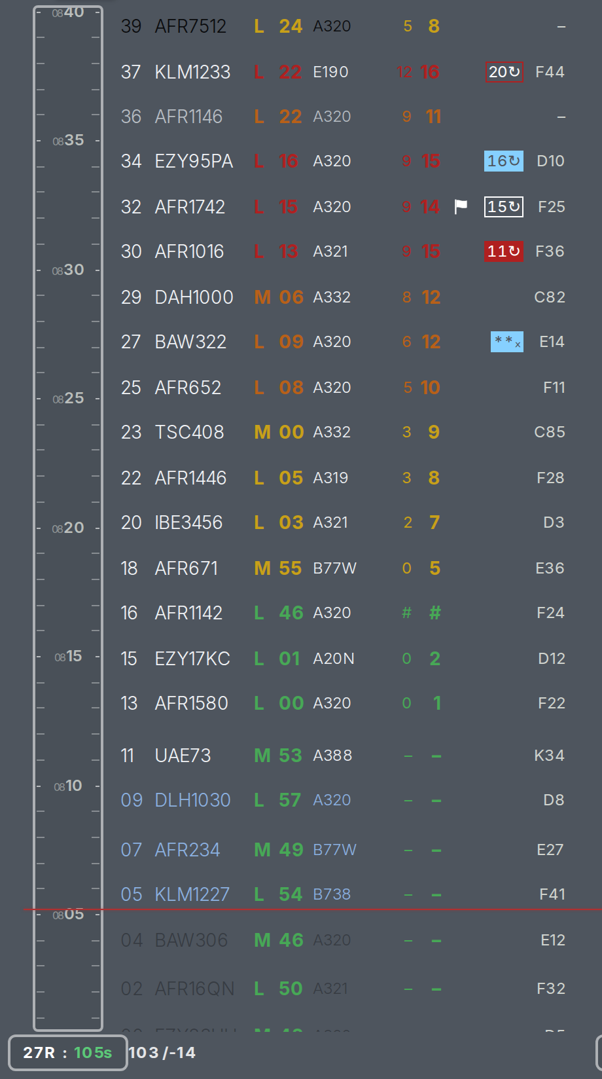Screen dimensions: 602x1079
Task: Select flight AFR652 callsign
Action: tap(188, 388)
